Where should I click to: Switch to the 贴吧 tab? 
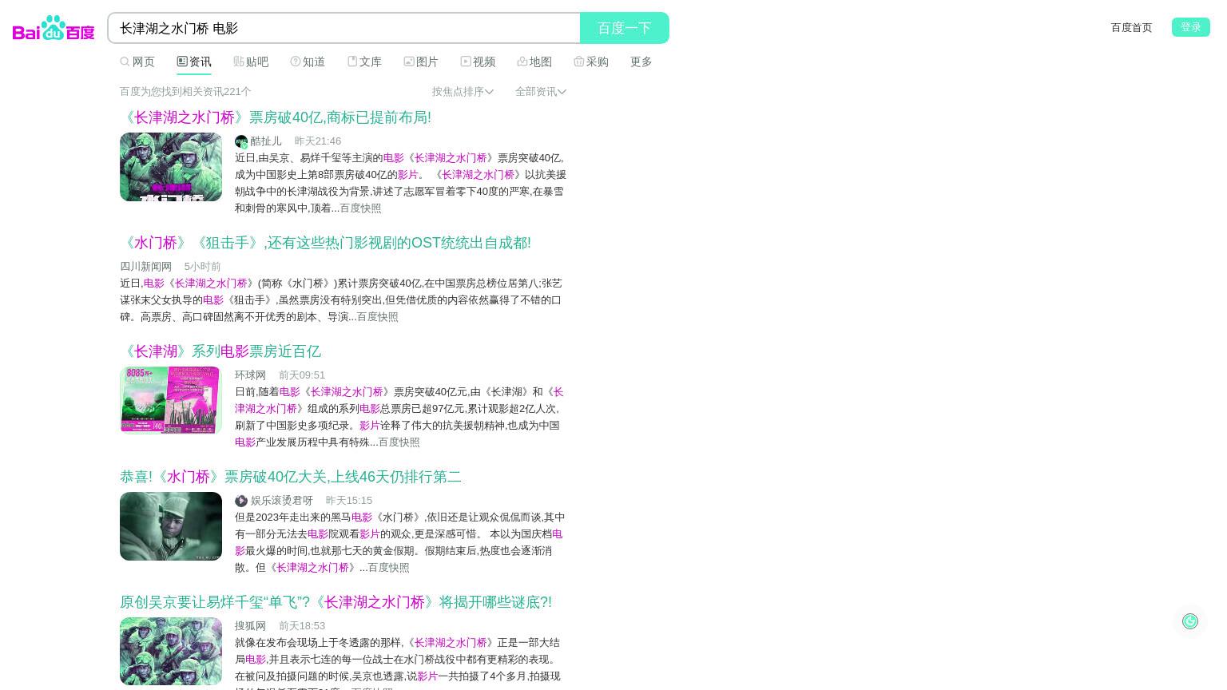pos(251,61)
